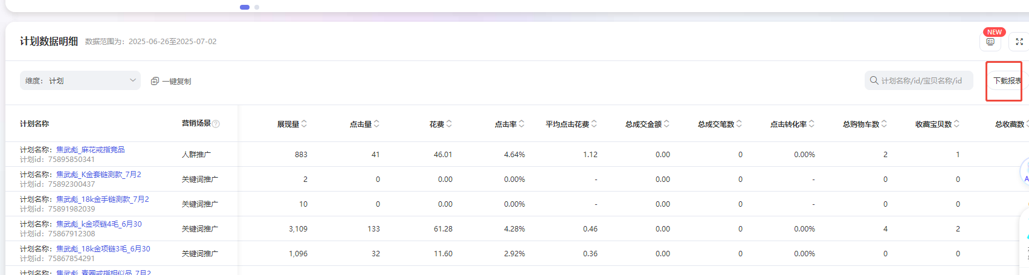Open plan 焦武彪_18k金手链测款_7月2 link
1029x275 pixels.
(x=102, y=199)
